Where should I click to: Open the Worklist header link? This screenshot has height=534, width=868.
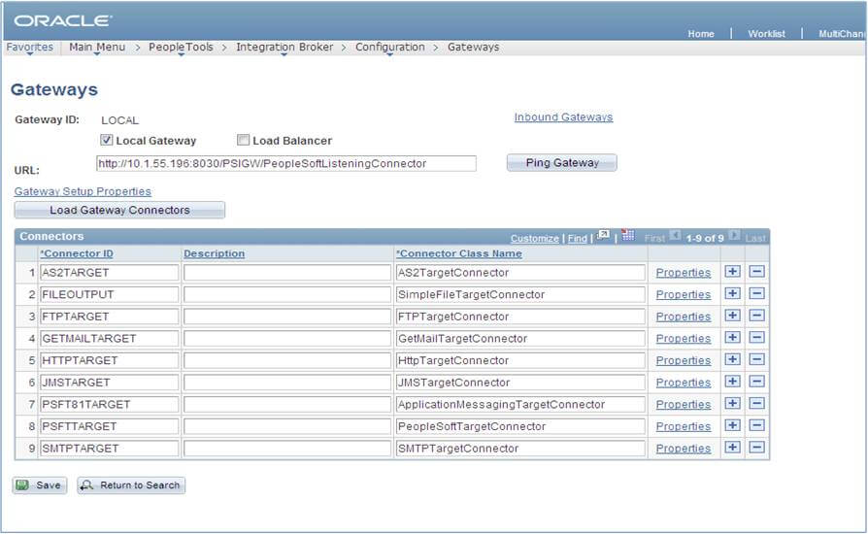(x=766, y=34)
